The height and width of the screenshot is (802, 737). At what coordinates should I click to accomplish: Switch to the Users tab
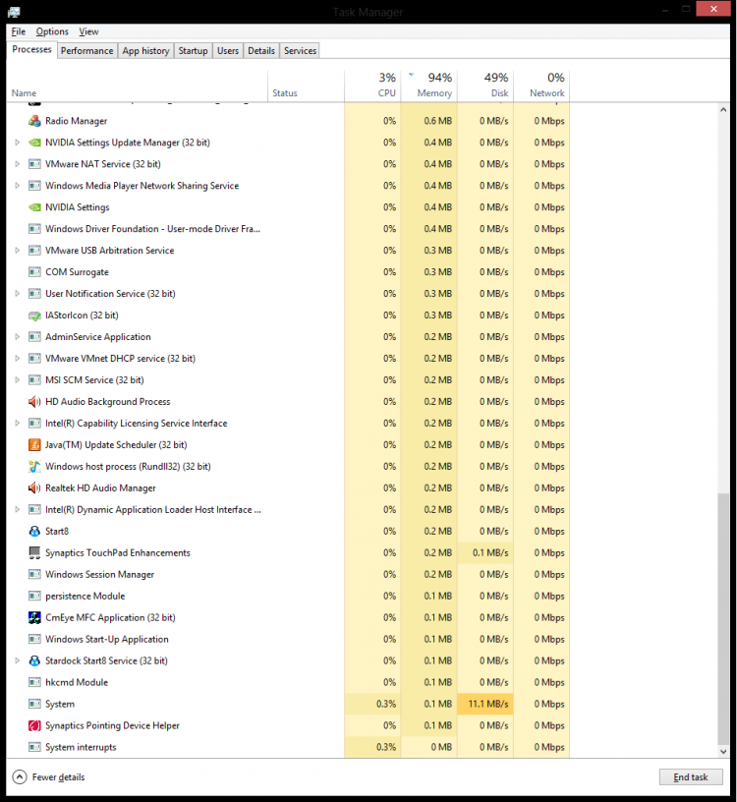pyautogui.click(x=228, y=51)
